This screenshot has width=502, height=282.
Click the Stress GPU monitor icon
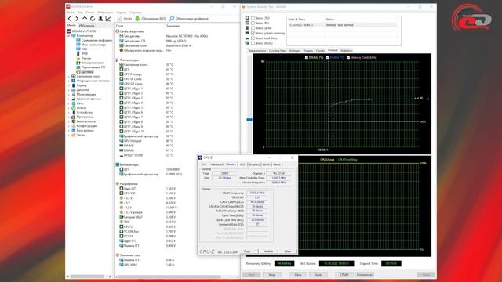[x=247, y=43]
